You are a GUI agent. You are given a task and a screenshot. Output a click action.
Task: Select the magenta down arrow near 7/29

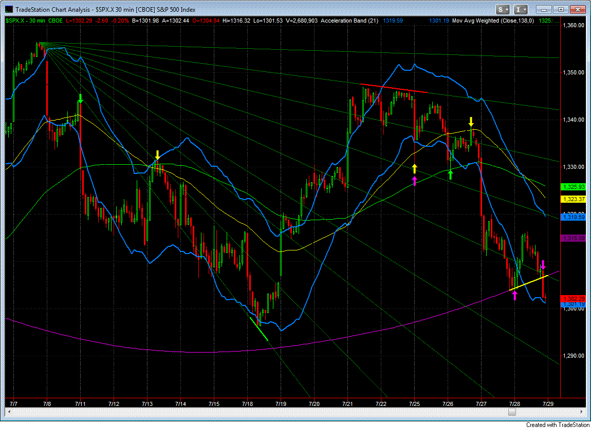click(x=543, y=265)
